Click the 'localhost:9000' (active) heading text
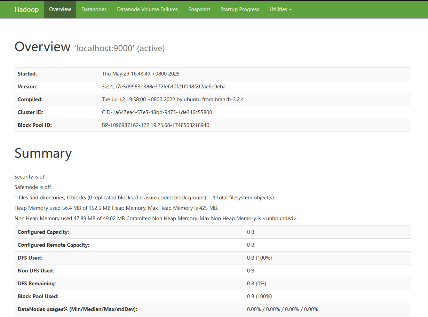This screenshot has width=428, height=317. (119, 48)
